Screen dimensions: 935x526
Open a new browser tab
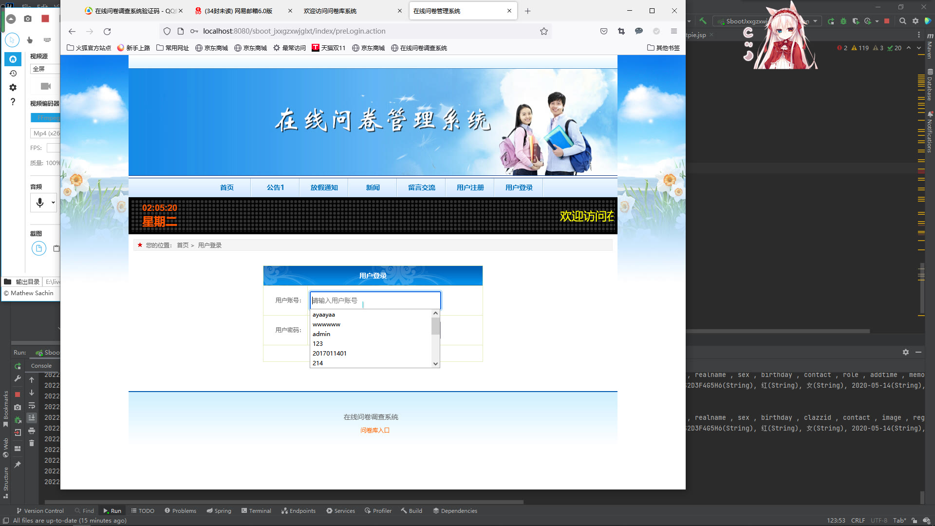527,11
